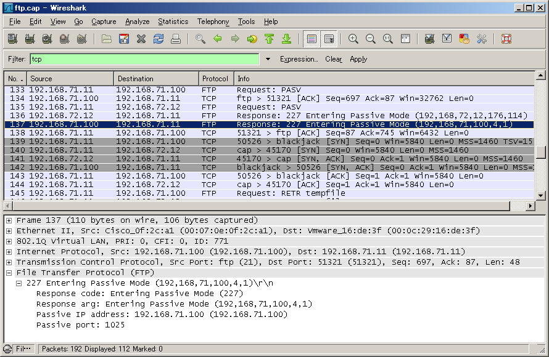Go forward in packet history arrow
This screenshot has height=357, width=549.
click(x=235, y=39)
